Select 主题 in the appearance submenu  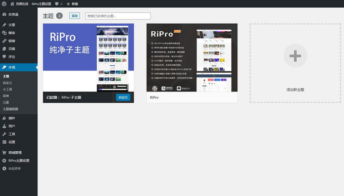[6, 76]
